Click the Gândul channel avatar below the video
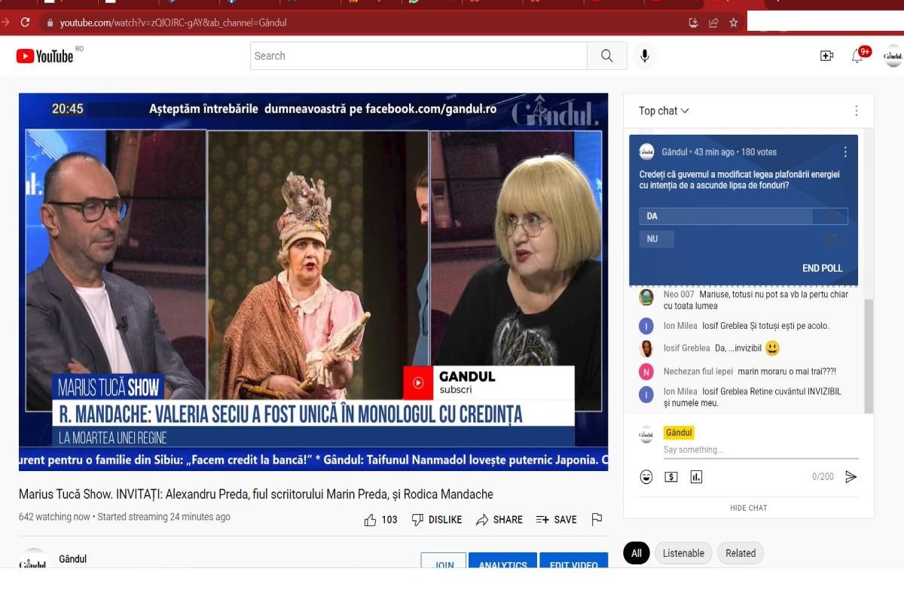The width and height of the screenshot is (904, 602). click(x=33, y=561)
